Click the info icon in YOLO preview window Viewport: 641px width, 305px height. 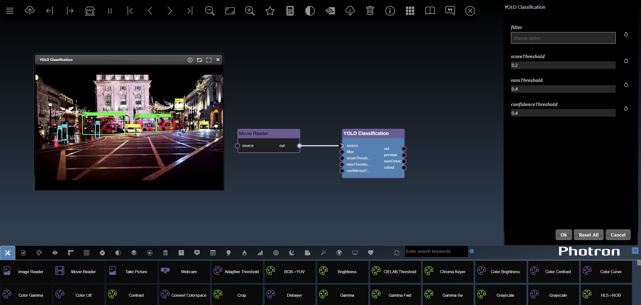pyautogui.click(x=190, y=60)
